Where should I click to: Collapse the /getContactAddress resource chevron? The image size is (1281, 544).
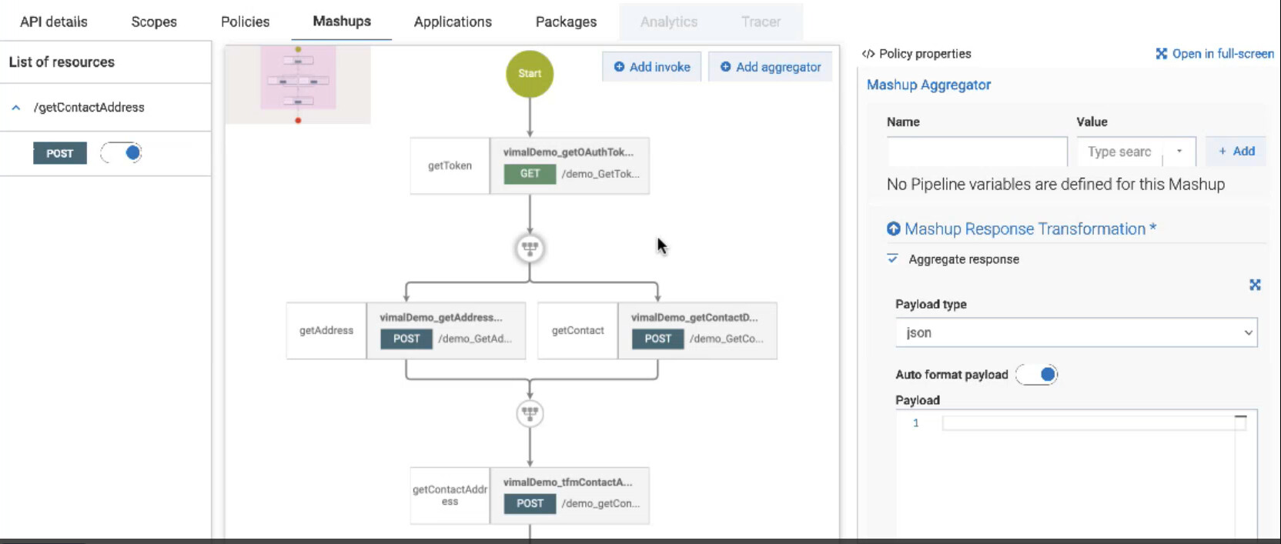16,108
